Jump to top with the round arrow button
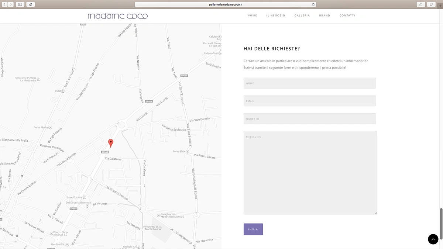The image size is (443, 249). (433, 239)
